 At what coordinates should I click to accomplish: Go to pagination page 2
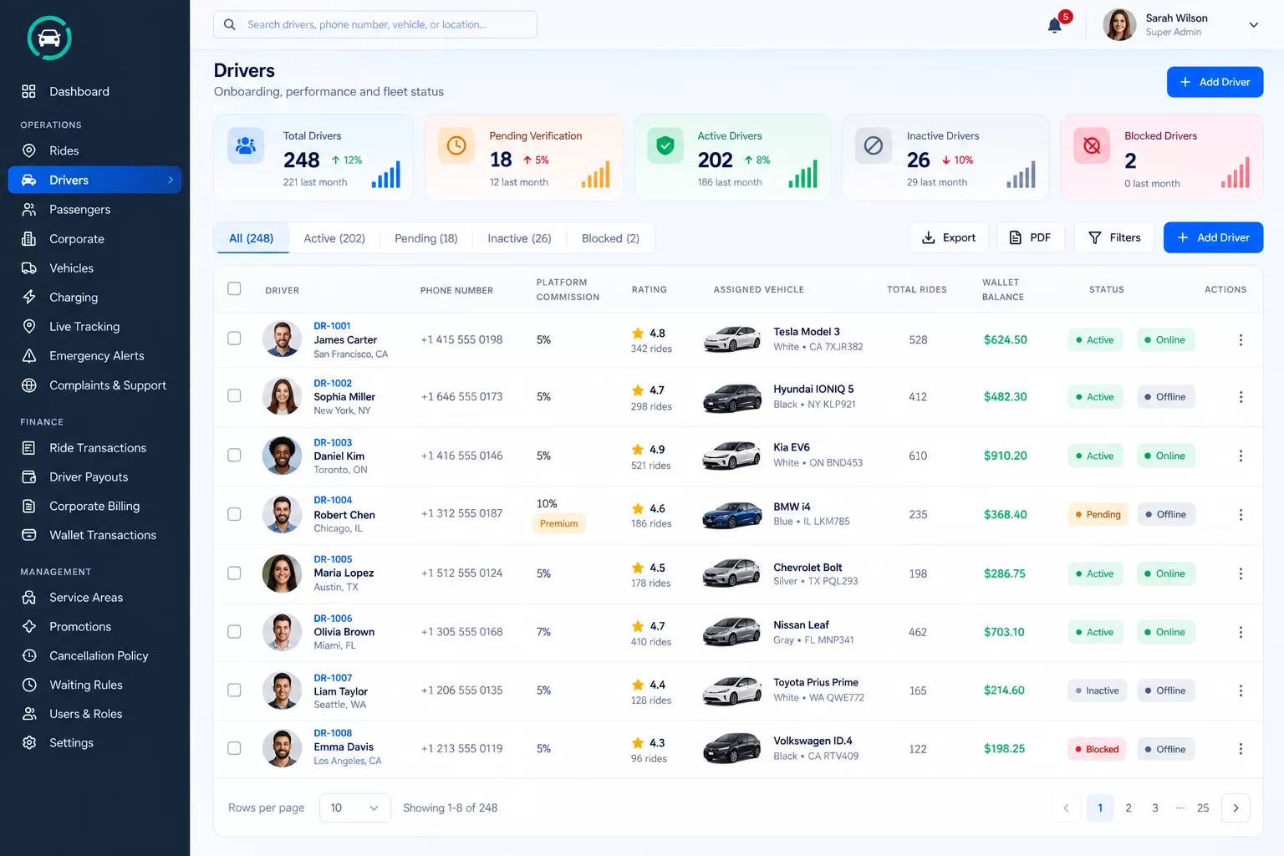[1129, 808]
